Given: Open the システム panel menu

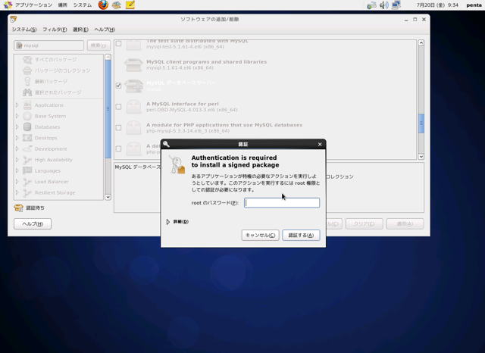Looking at the screenshot, I should pyautogui.click(x=83, y=5).
